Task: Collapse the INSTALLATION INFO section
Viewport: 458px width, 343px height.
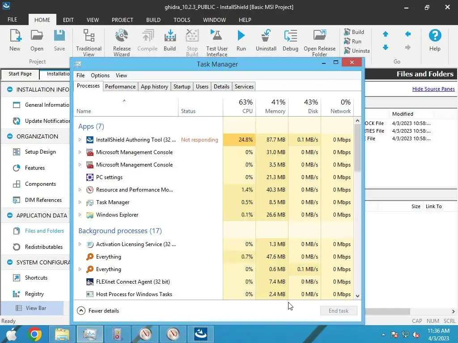Action: pos(10,89)
